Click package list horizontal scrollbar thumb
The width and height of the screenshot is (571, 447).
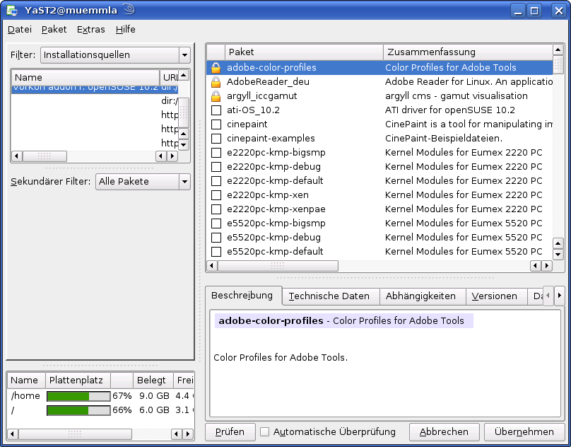point(278,266)
